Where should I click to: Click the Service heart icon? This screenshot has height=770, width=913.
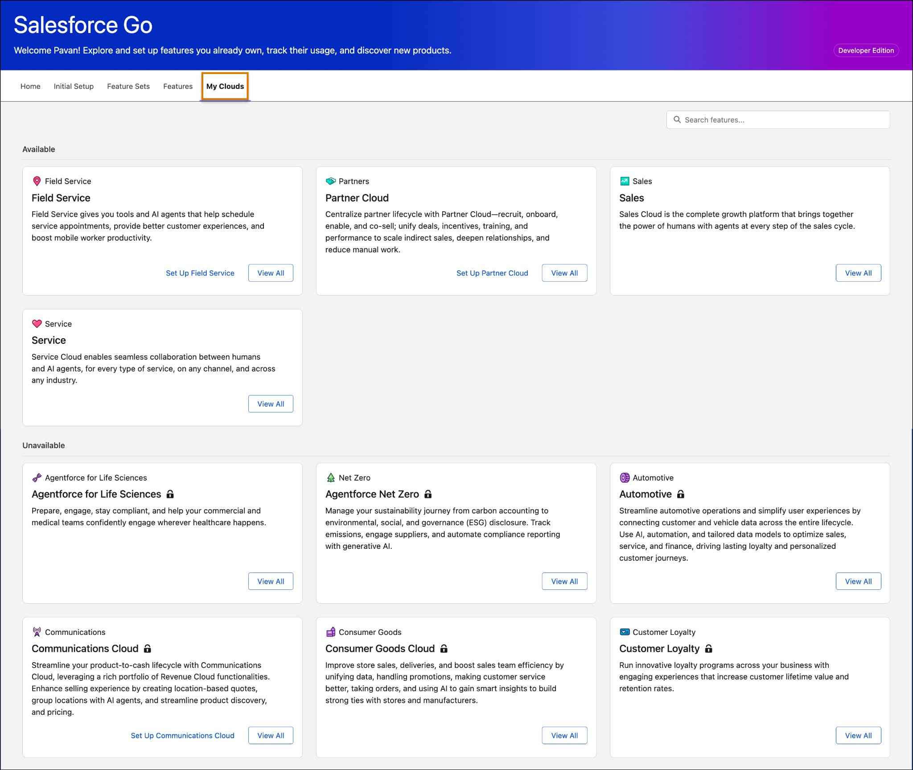click(x=37, y=324)
